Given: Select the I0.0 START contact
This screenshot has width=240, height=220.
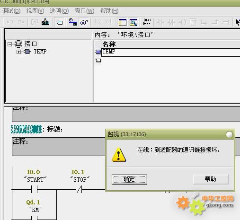Looking at the screenshot, I should pyautogui.click(x=34, y=189).
